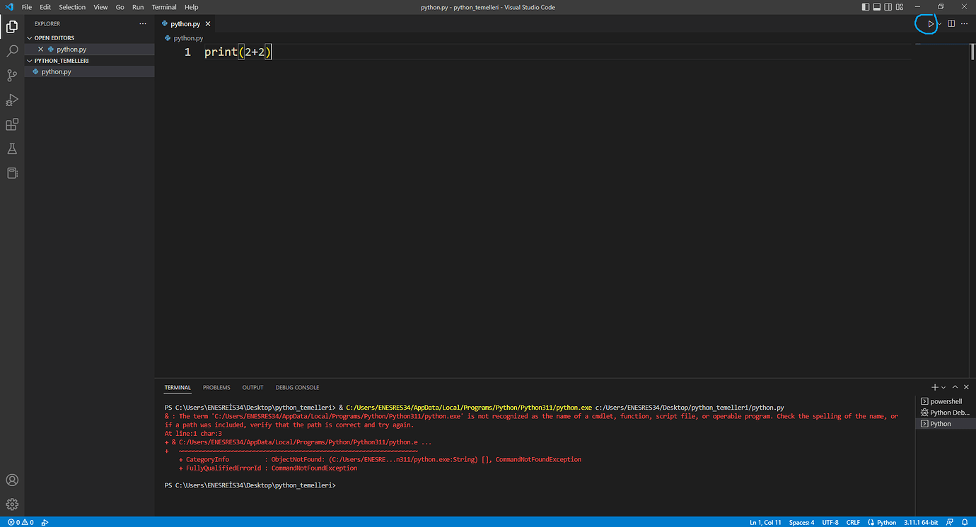This screenshot has width=976, height=527.
Task: Open Search in the Activity Bar
Action: pos(11,50)
